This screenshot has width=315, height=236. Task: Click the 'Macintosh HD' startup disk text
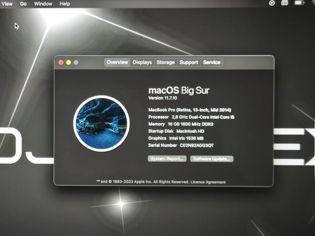[190, 131]
